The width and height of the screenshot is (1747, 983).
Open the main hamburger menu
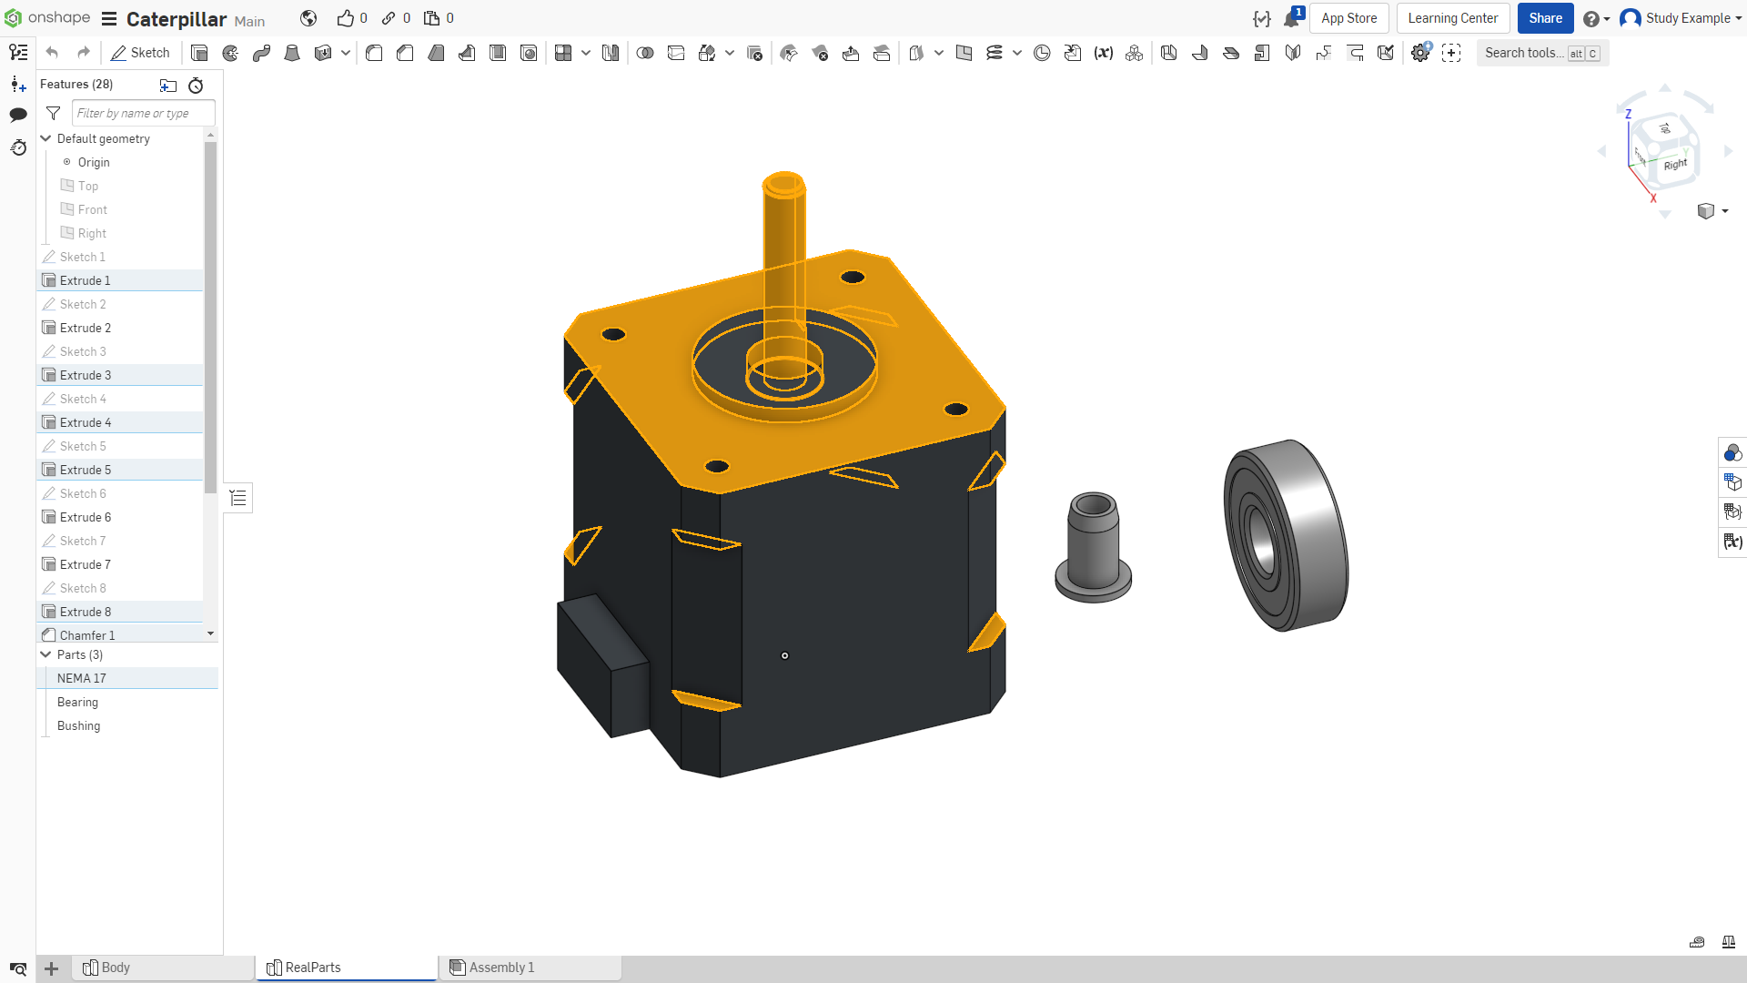(x=109, y=19)
